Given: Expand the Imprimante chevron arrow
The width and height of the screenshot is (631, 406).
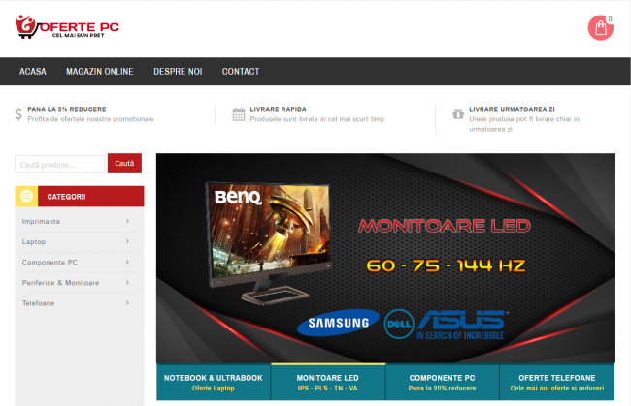Looking at the screenshot, I should 127,221.
